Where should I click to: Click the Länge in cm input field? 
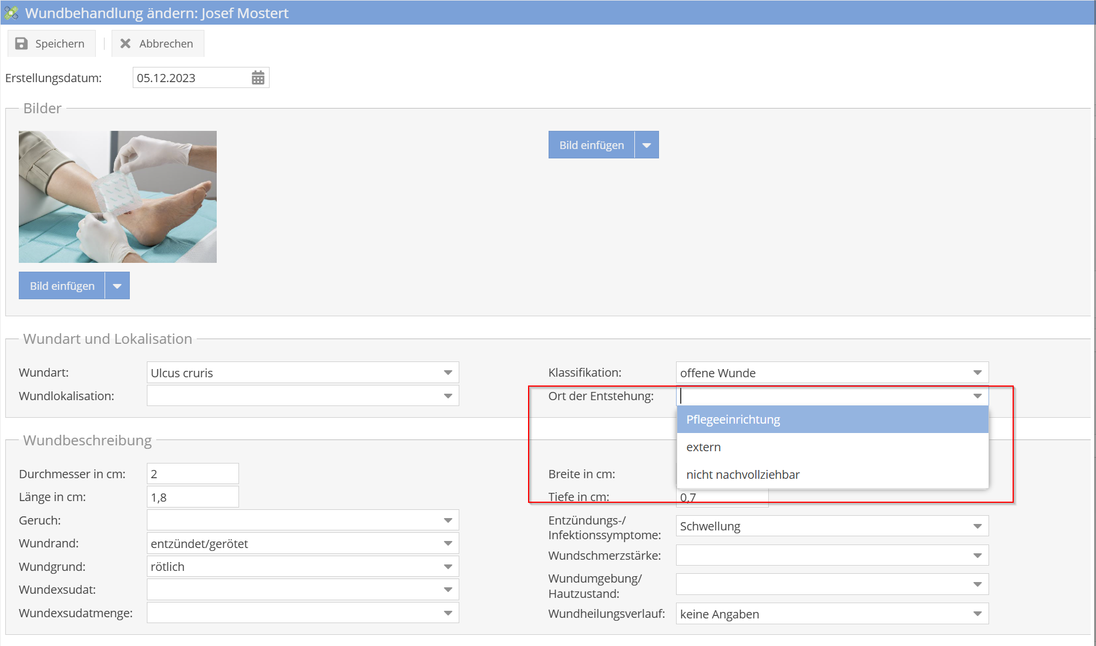[x=193, y=497]
